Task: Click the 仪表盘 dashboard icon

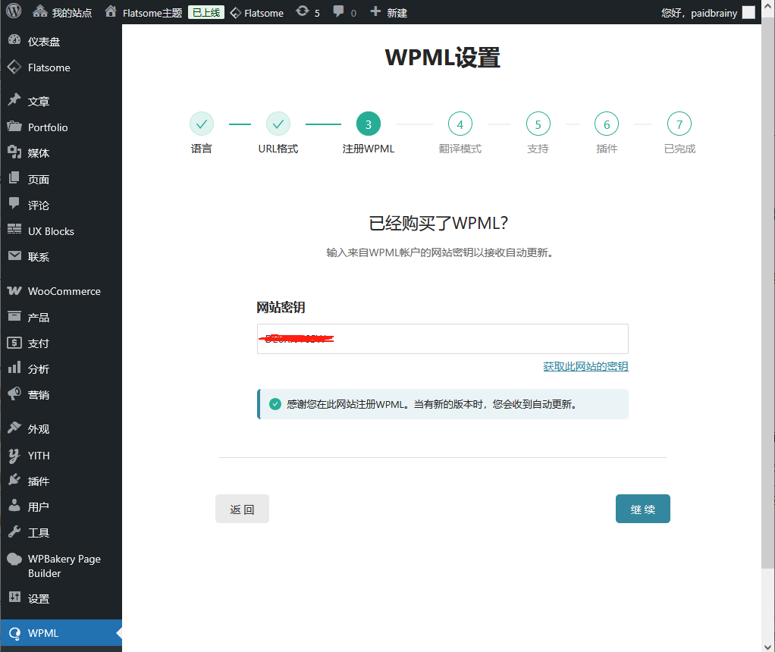Action: [14, 40]
